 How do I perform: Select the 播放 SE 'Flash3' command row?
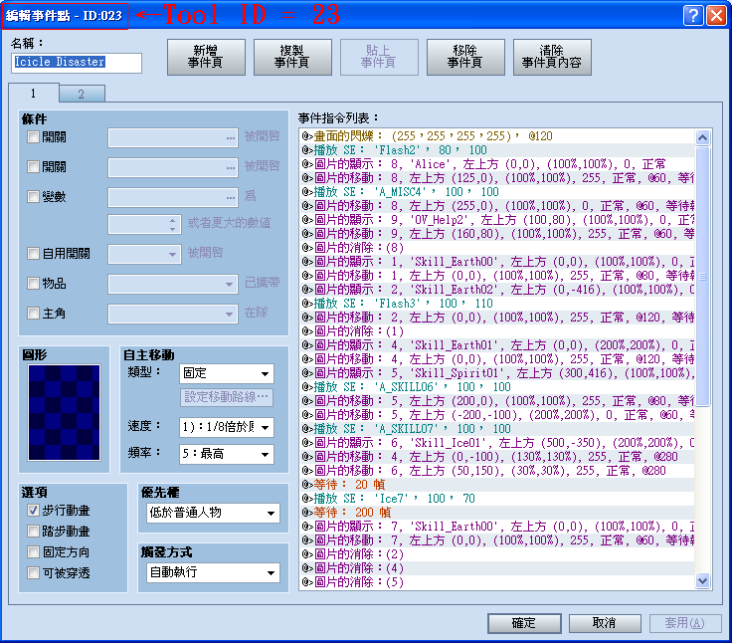pos(496,304)
